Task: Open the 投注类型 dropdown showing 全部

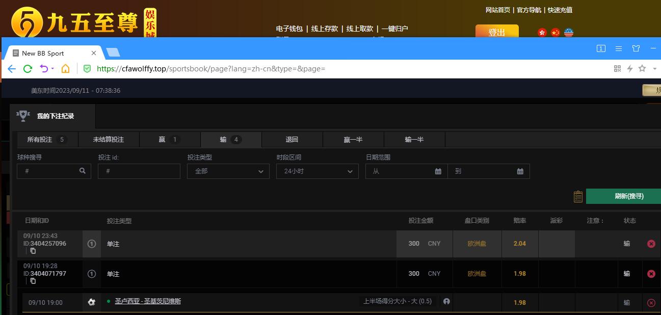Action: [228, 171]
